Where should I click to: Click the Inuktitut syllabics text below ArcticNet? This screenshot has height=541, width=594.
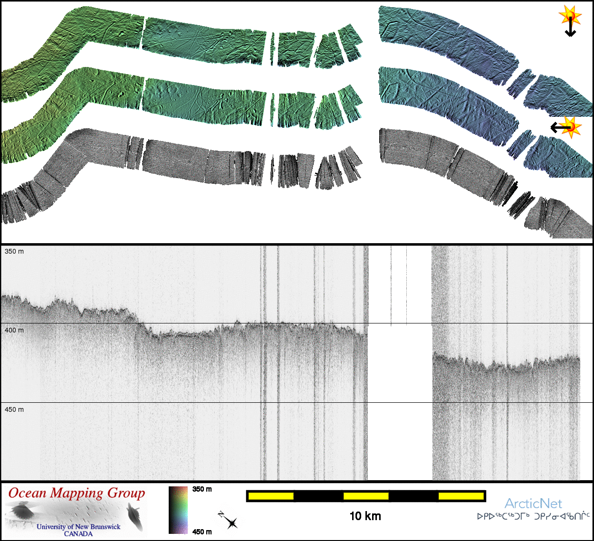533,516
